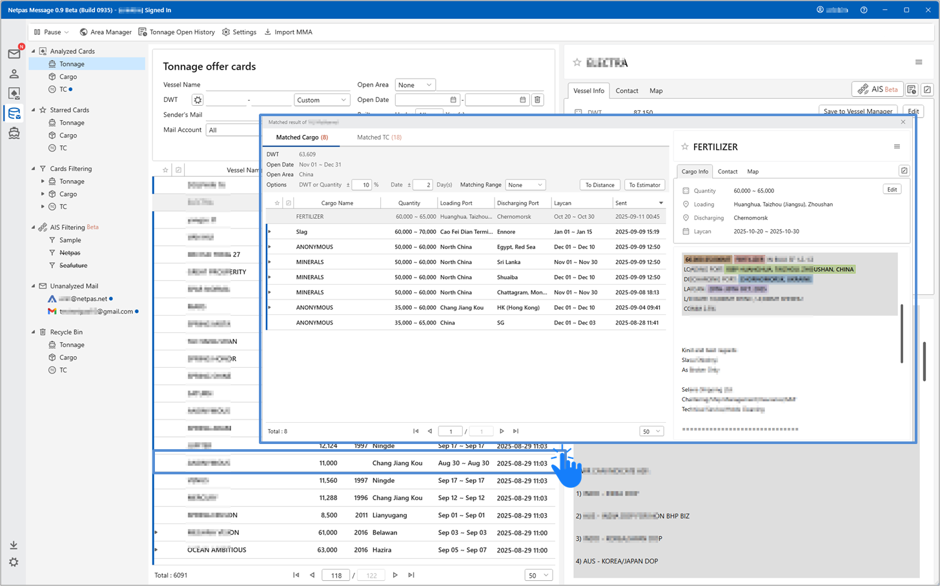Open the Custom DWT dropdown
Viewport: 940px width, 586px height.
click(x=322, y=100)
